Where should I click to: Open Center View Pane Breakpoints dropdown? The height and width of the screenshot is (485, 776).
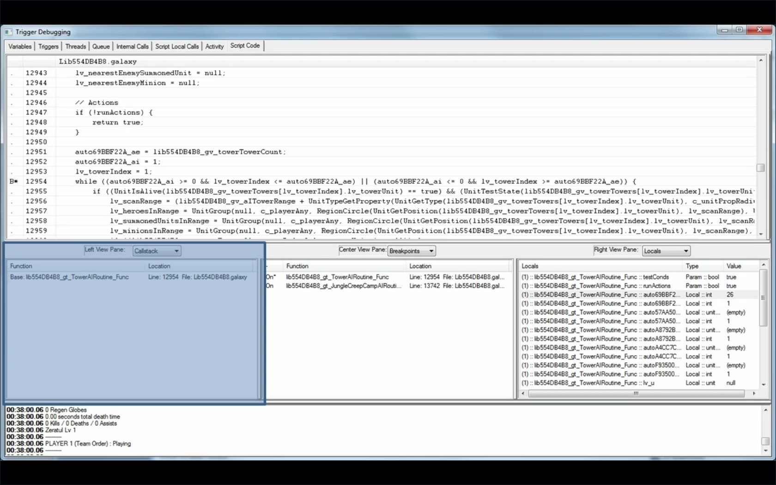[x=411, y=251]
